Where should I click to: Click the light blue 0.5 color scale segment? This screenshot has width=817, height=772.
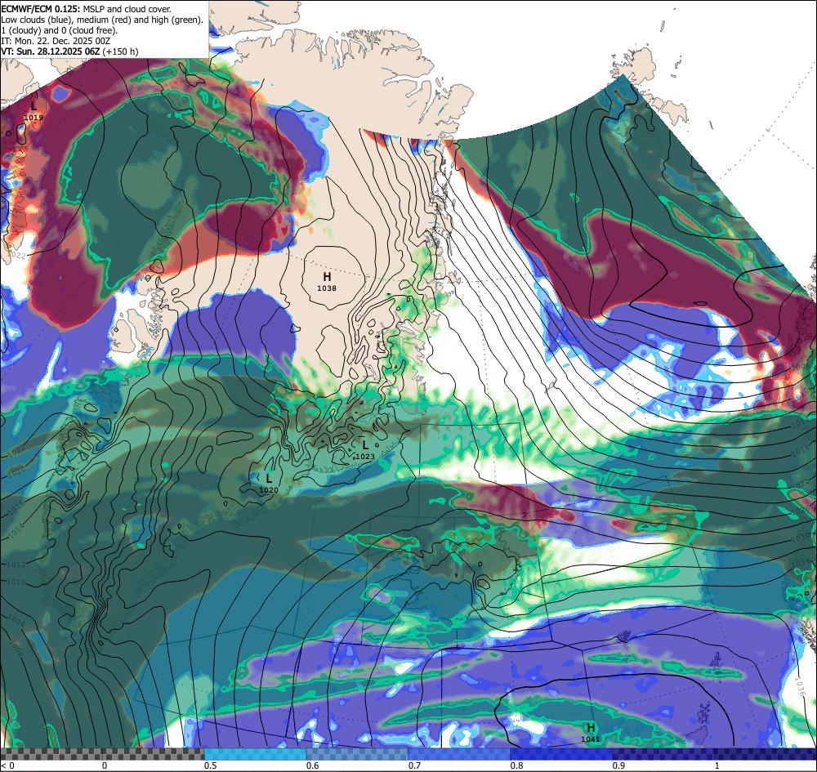tap(255, 754)
